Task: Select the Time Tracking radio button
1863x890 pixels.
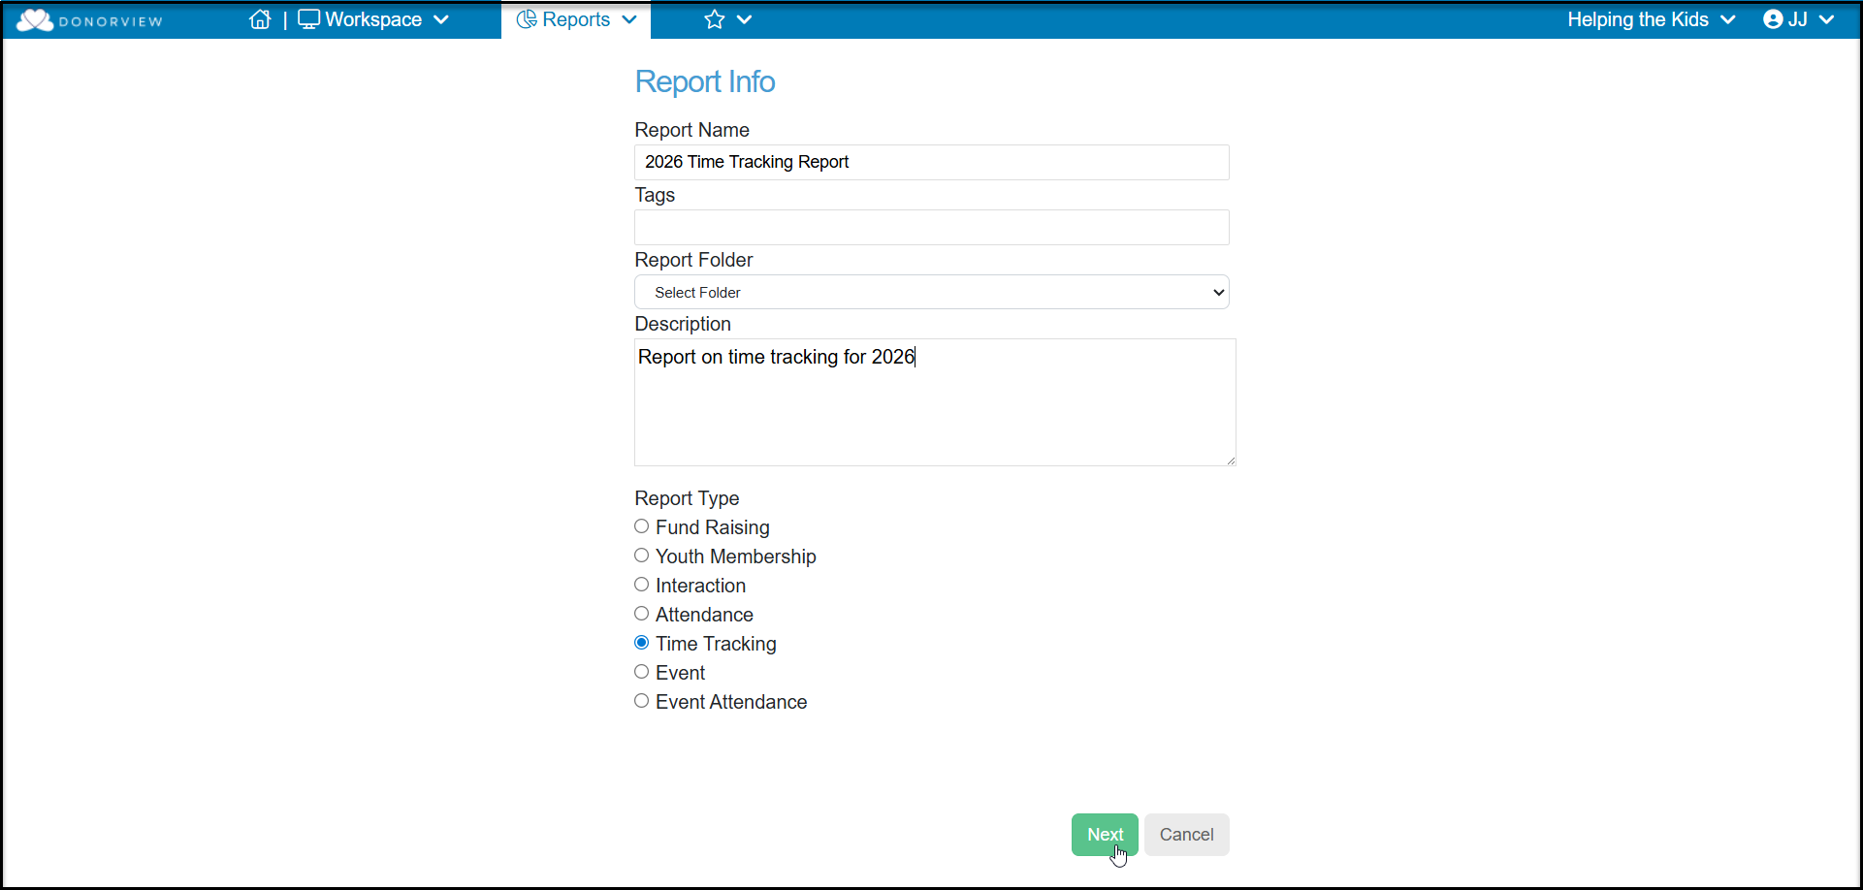Action: click(x=642, y=643)
